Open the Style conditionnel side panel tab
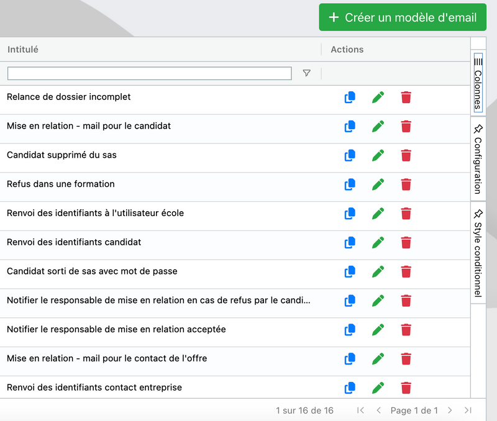The width and height of the screenshot is (497, 421). [478, 253]
